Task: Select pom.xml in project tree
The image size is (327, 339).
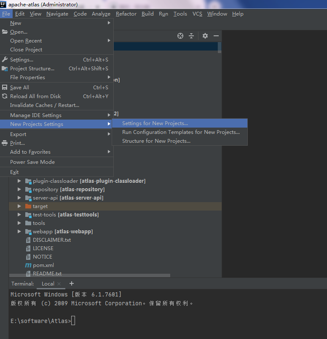Action: click(43, 265)
